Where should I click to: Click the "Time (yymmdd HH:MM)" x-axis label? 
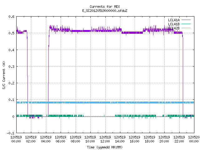coord(105,147)
